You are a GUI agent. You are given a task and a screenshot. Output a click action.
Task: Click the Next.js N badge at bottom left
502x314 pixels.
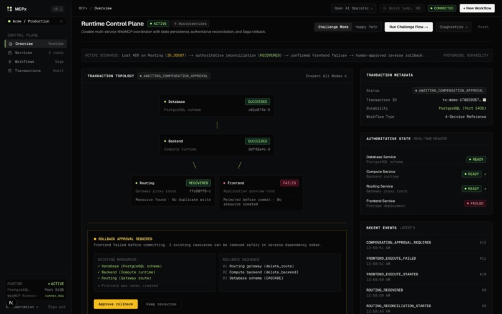(11, 302)
